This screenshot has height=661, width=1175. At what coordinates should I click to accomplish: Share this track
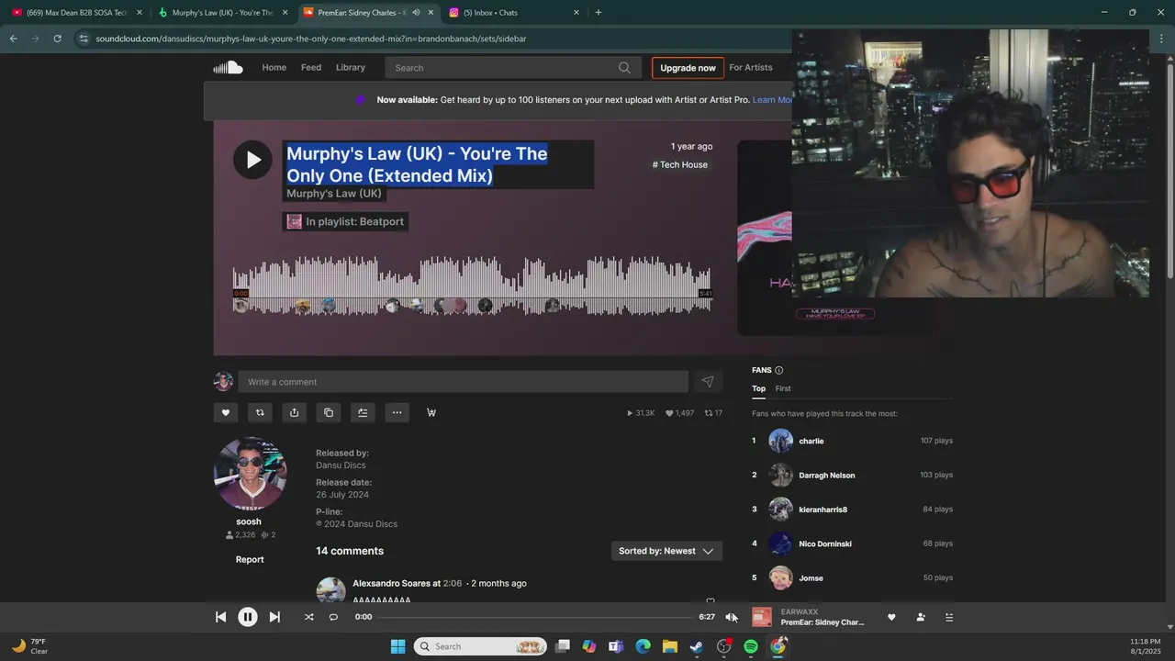(x=294, y=412)
